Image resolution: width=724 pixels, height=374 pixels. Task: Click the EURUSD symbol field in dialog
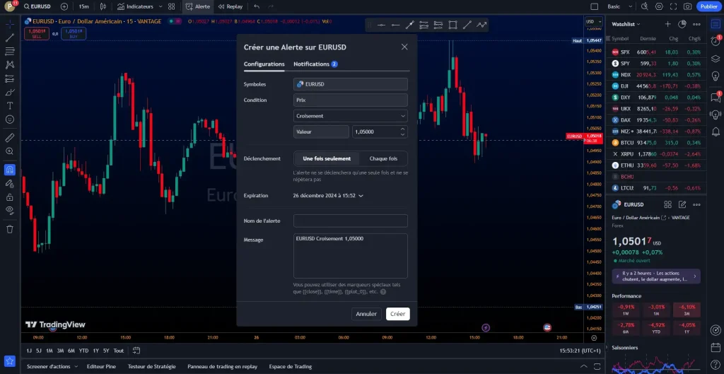351,85
